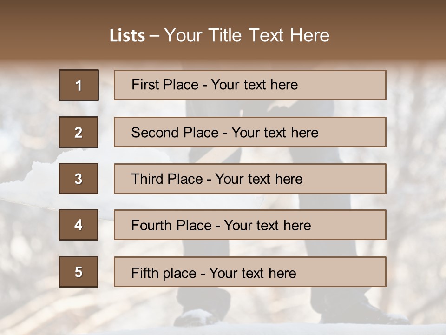Click the number 5 brown square
Viewport: 446px width, 335px height.
coord(79,272)
